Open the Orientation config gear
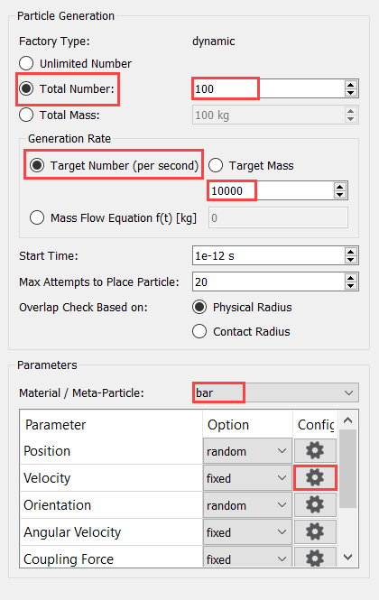Viewport: 379px width, 600px height. 315,505
